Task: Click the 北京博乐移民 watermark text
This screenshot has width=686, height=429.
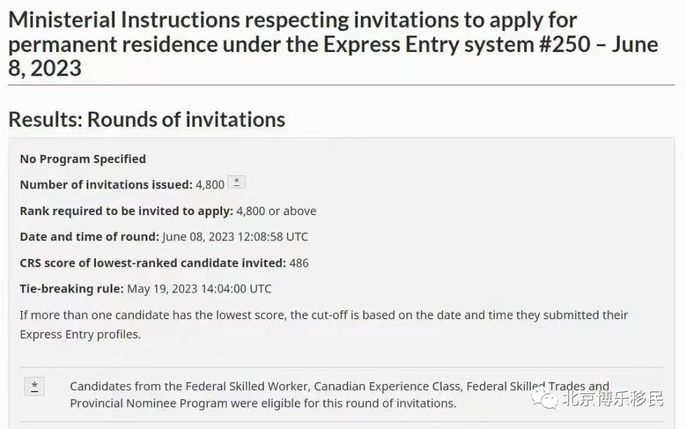Action: [612, 399]
